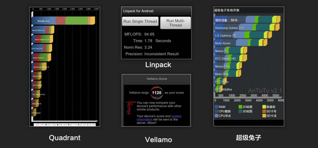Click the 数据库 yellow-green legend swatch
The height and width of the screenshot is (148, 318).
(264, 107)
